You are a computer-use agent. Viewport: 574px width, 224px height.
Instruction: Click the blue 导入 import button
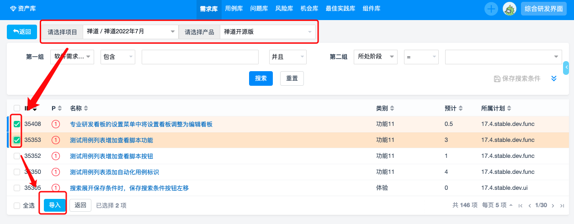(x=55, y=205)
